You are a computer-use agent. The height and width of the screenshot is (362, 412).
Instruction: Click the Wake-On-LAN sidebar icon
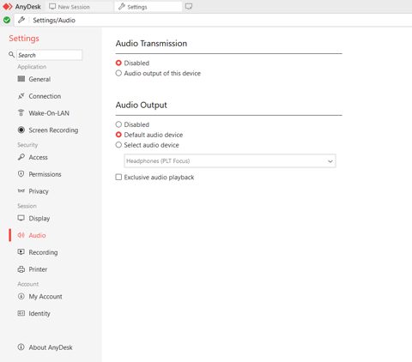coord(21,112)
